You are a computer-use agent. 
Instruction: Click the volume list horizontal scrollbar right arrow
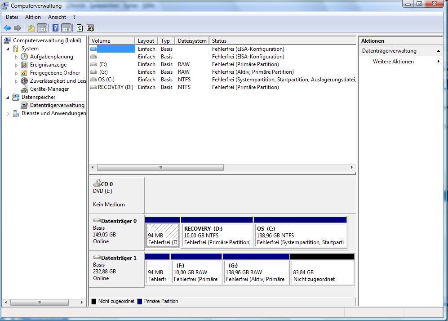[352, 168]
